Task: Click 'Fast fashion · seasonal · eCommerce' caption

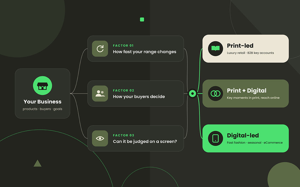Action: [255, 143]
